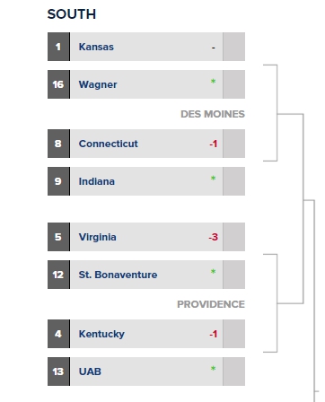Click the seed 8 badge
This screenshot has height=402, width=325.
(x=58, y=144)
